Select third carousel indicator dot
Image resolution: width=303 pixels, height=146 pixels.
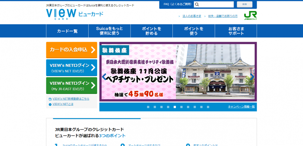(x=161, y=107)
